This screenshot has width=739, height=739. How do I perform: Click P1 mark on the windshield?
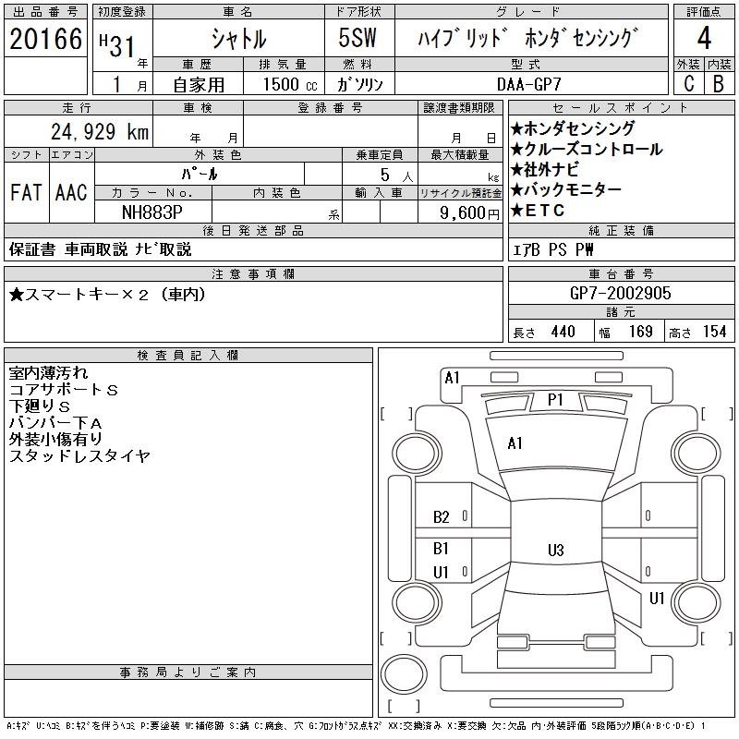click(555, 400)
